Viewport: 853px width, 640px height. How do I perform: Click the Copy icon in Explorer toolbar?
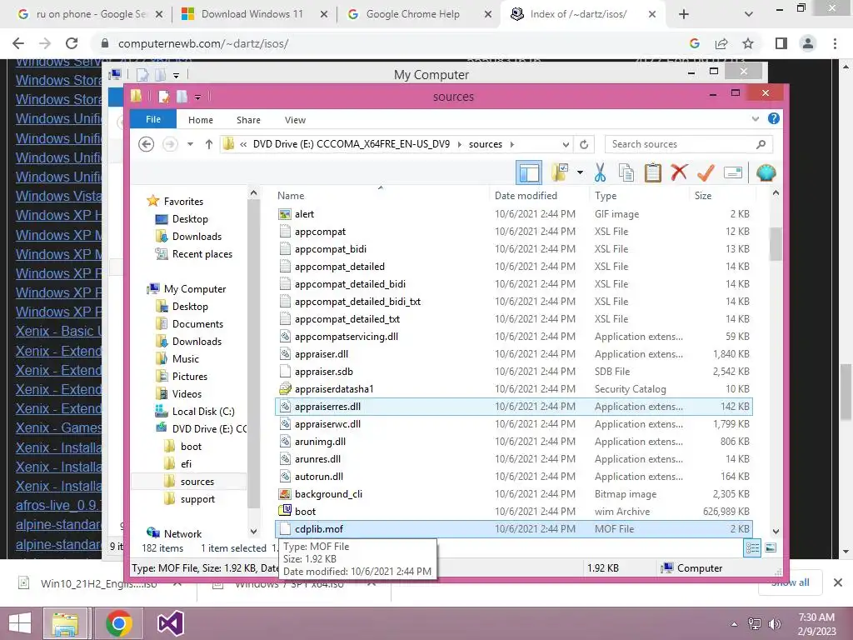tap(626, 173)
